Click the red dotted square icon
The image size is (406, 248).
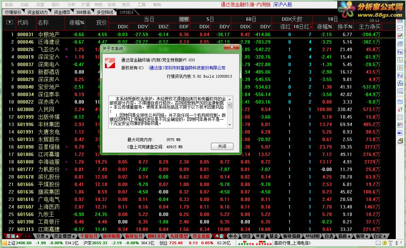pyautogui.click(x=400, y=118)
